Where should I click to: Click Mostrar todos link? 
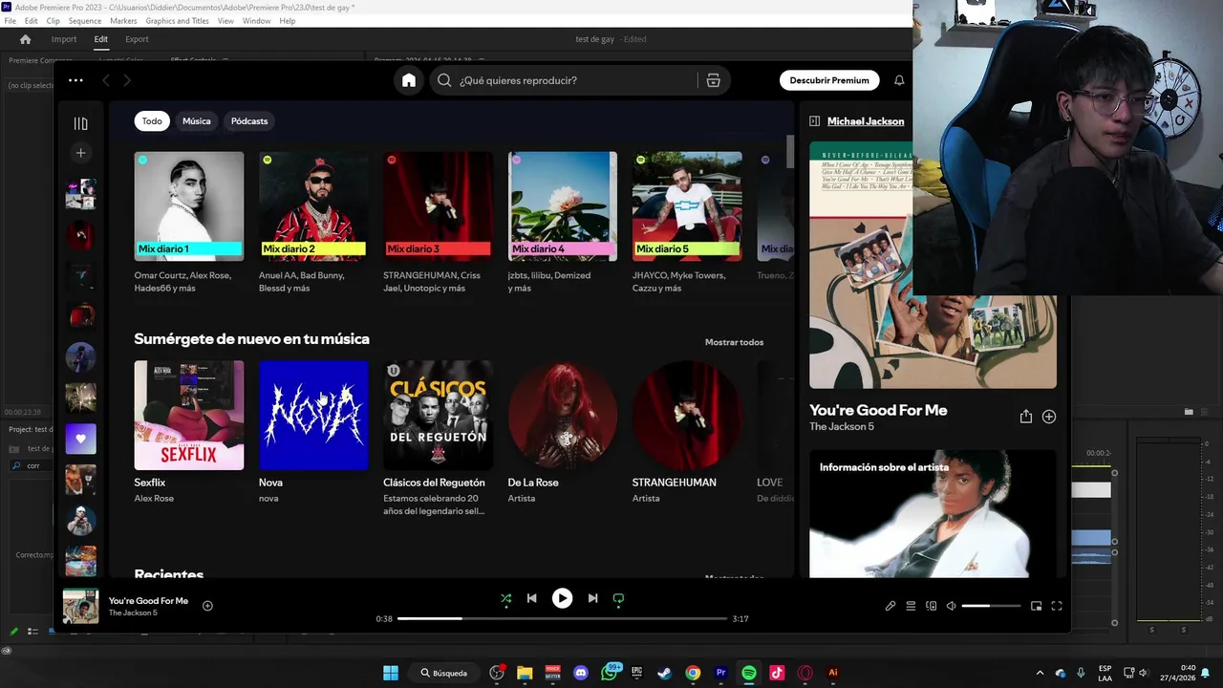(x=734, y=342)
